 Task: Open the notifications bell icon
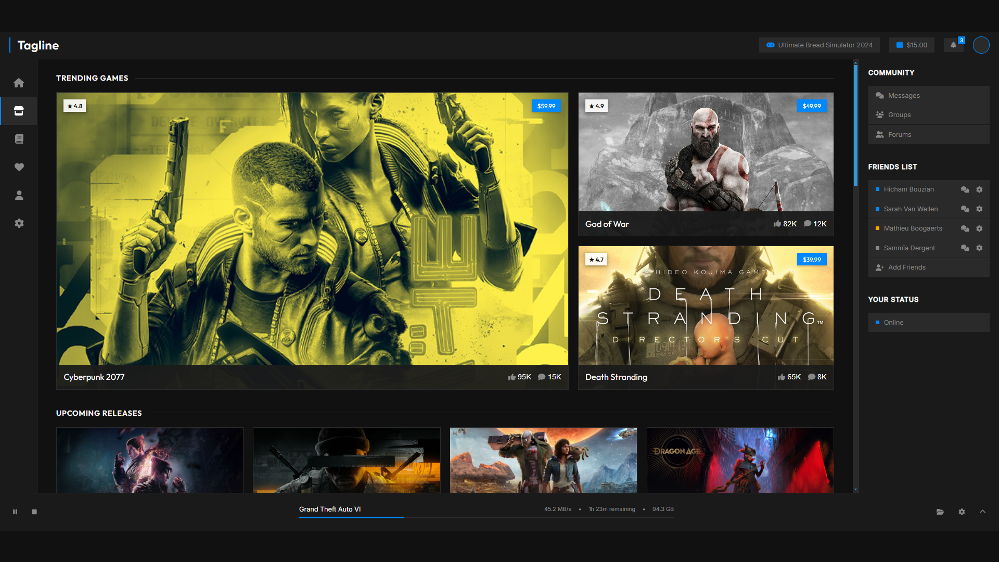[x=953, y=45]
